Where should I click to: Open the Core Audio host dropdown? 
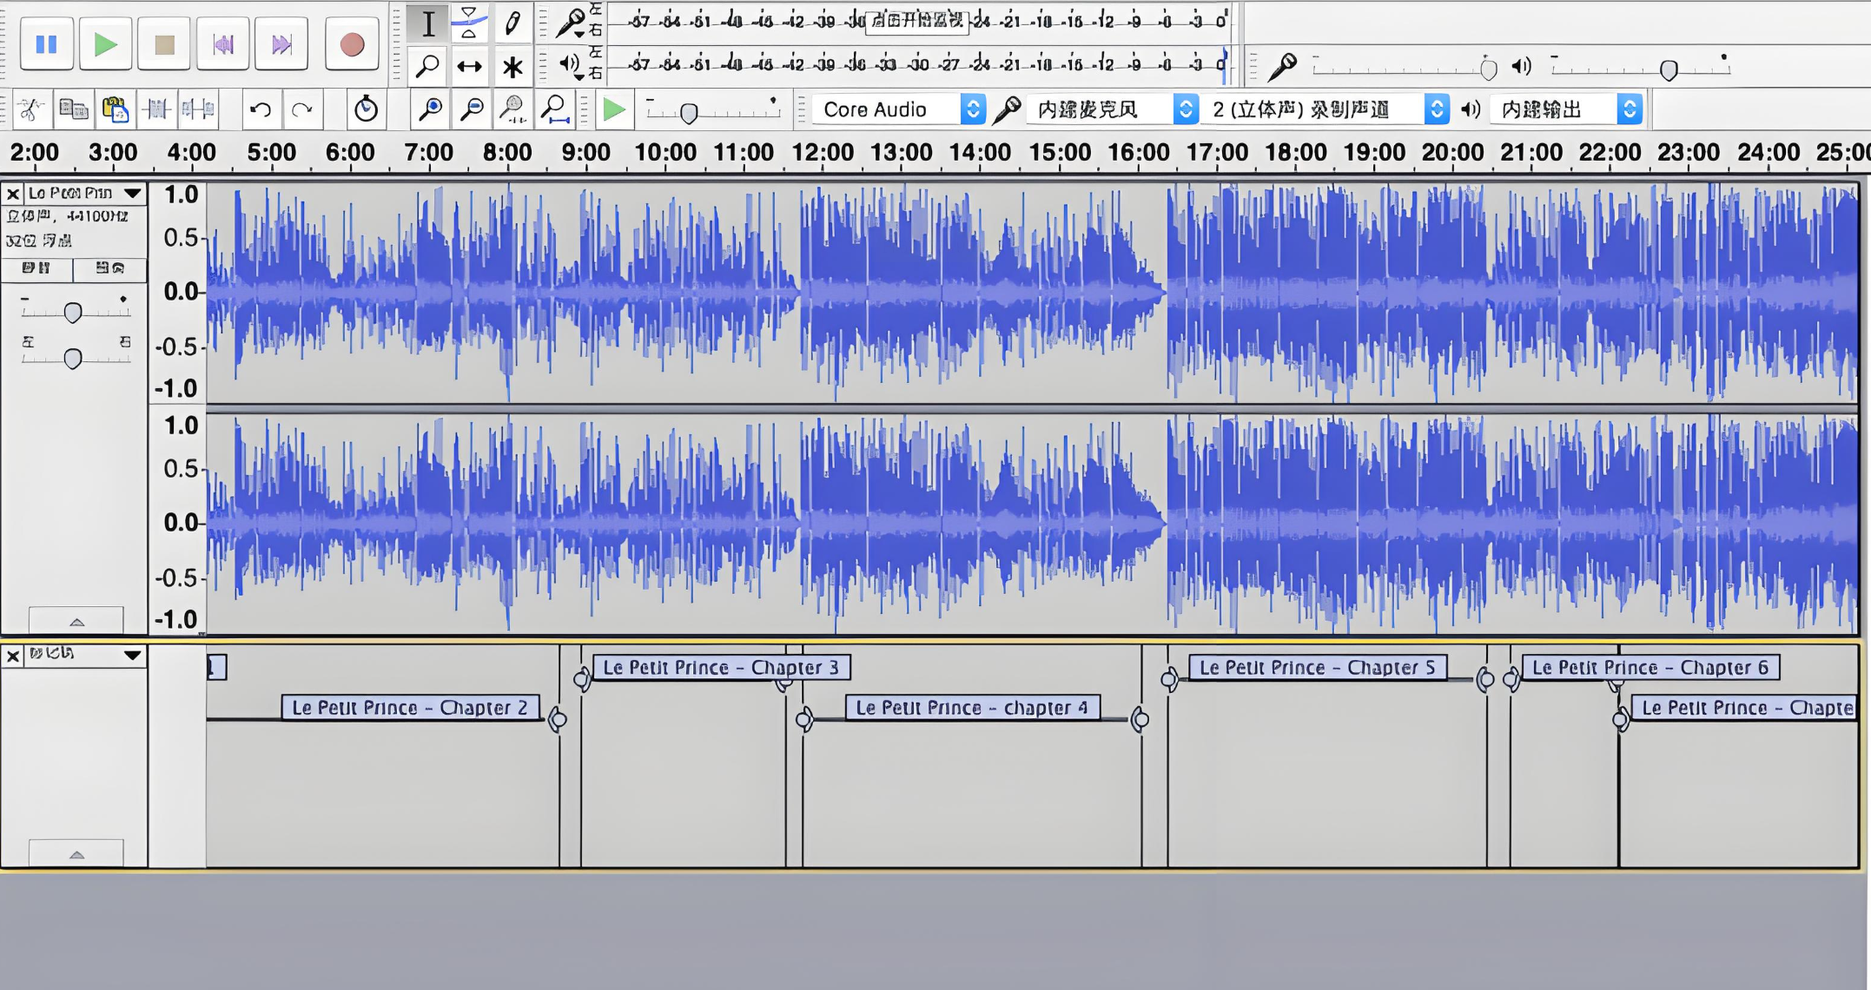coord(900,109)
